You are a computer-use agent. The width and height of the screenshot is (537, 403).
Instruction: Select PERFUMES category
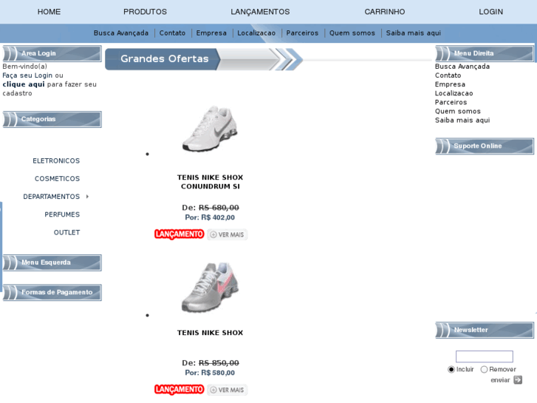click(62, 214)
